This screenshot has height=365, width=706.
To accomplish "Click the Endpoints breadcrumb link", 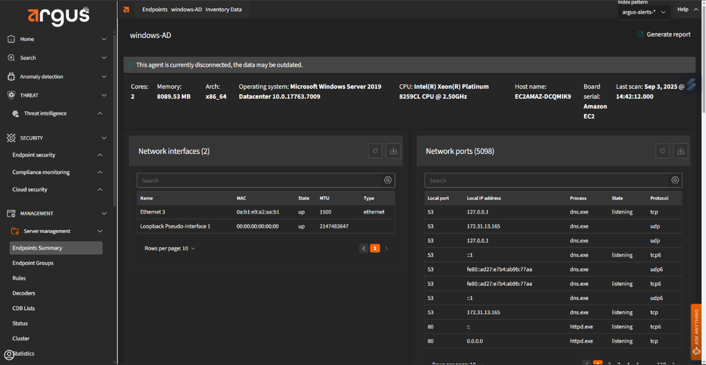I will click(155, 9).
